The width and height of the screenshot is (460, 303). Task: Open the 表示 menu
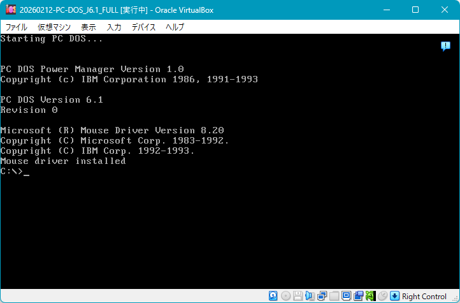click(x=89, y=27)
